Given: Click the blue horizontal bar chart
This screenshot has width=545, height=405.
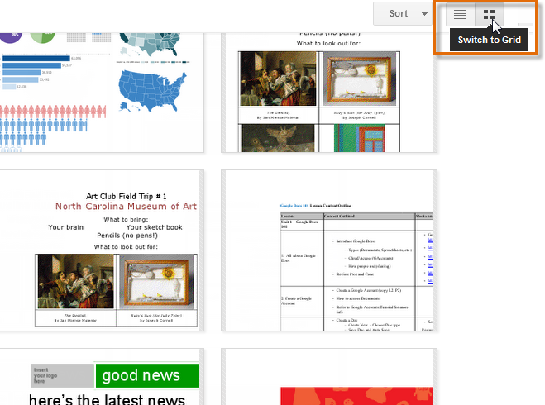Looking at the screenshot, I should click(x=33, y=72).
